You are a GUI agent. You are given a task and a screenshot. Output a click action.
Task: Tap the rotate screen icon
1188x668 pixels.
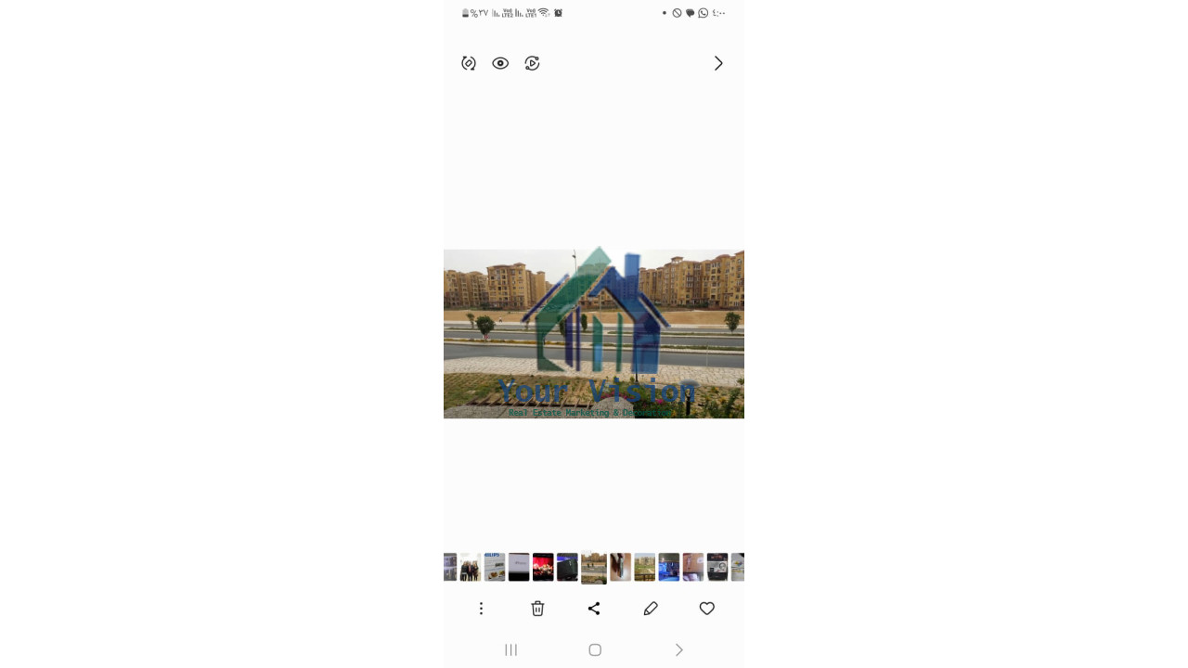coord(469,63)
